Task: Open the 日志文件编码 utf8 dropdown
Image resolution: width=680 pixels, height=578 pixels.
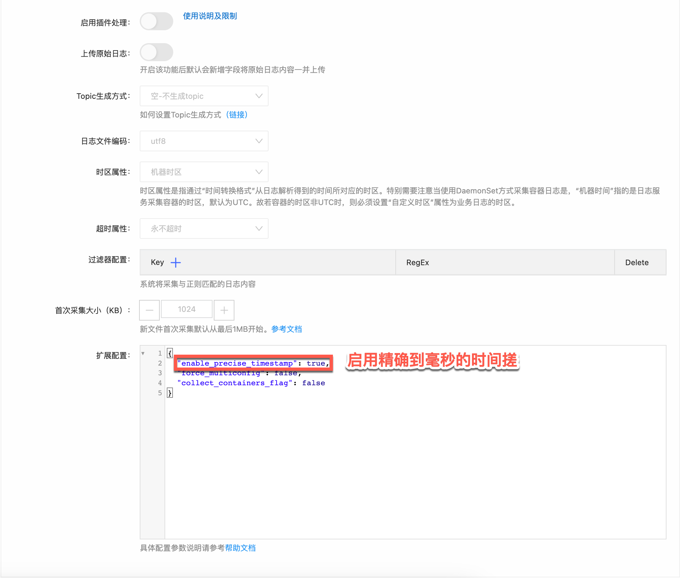Action: click(204, 141)
